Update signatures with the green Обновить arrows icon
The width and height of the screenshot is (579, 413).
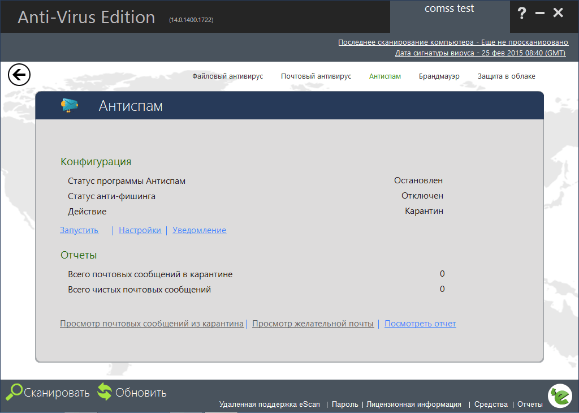click(105, 392)
